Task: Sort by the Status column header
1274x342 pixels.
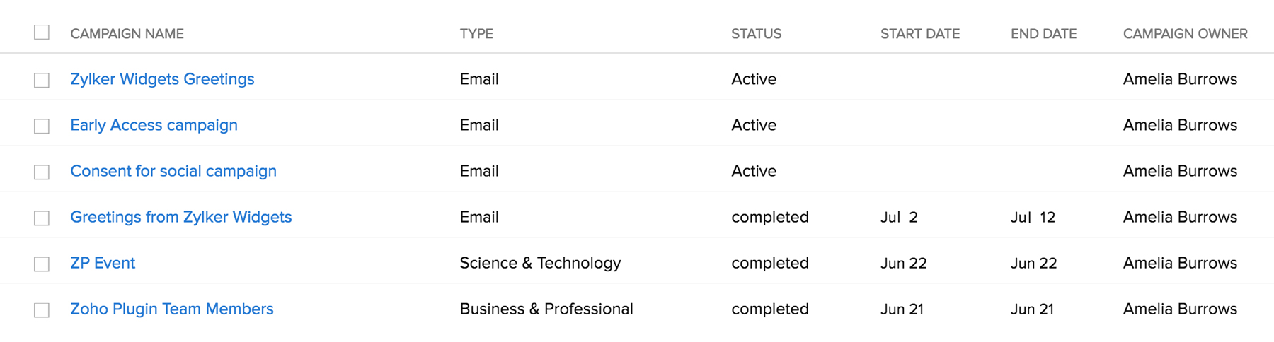Action: pos(756,34)
